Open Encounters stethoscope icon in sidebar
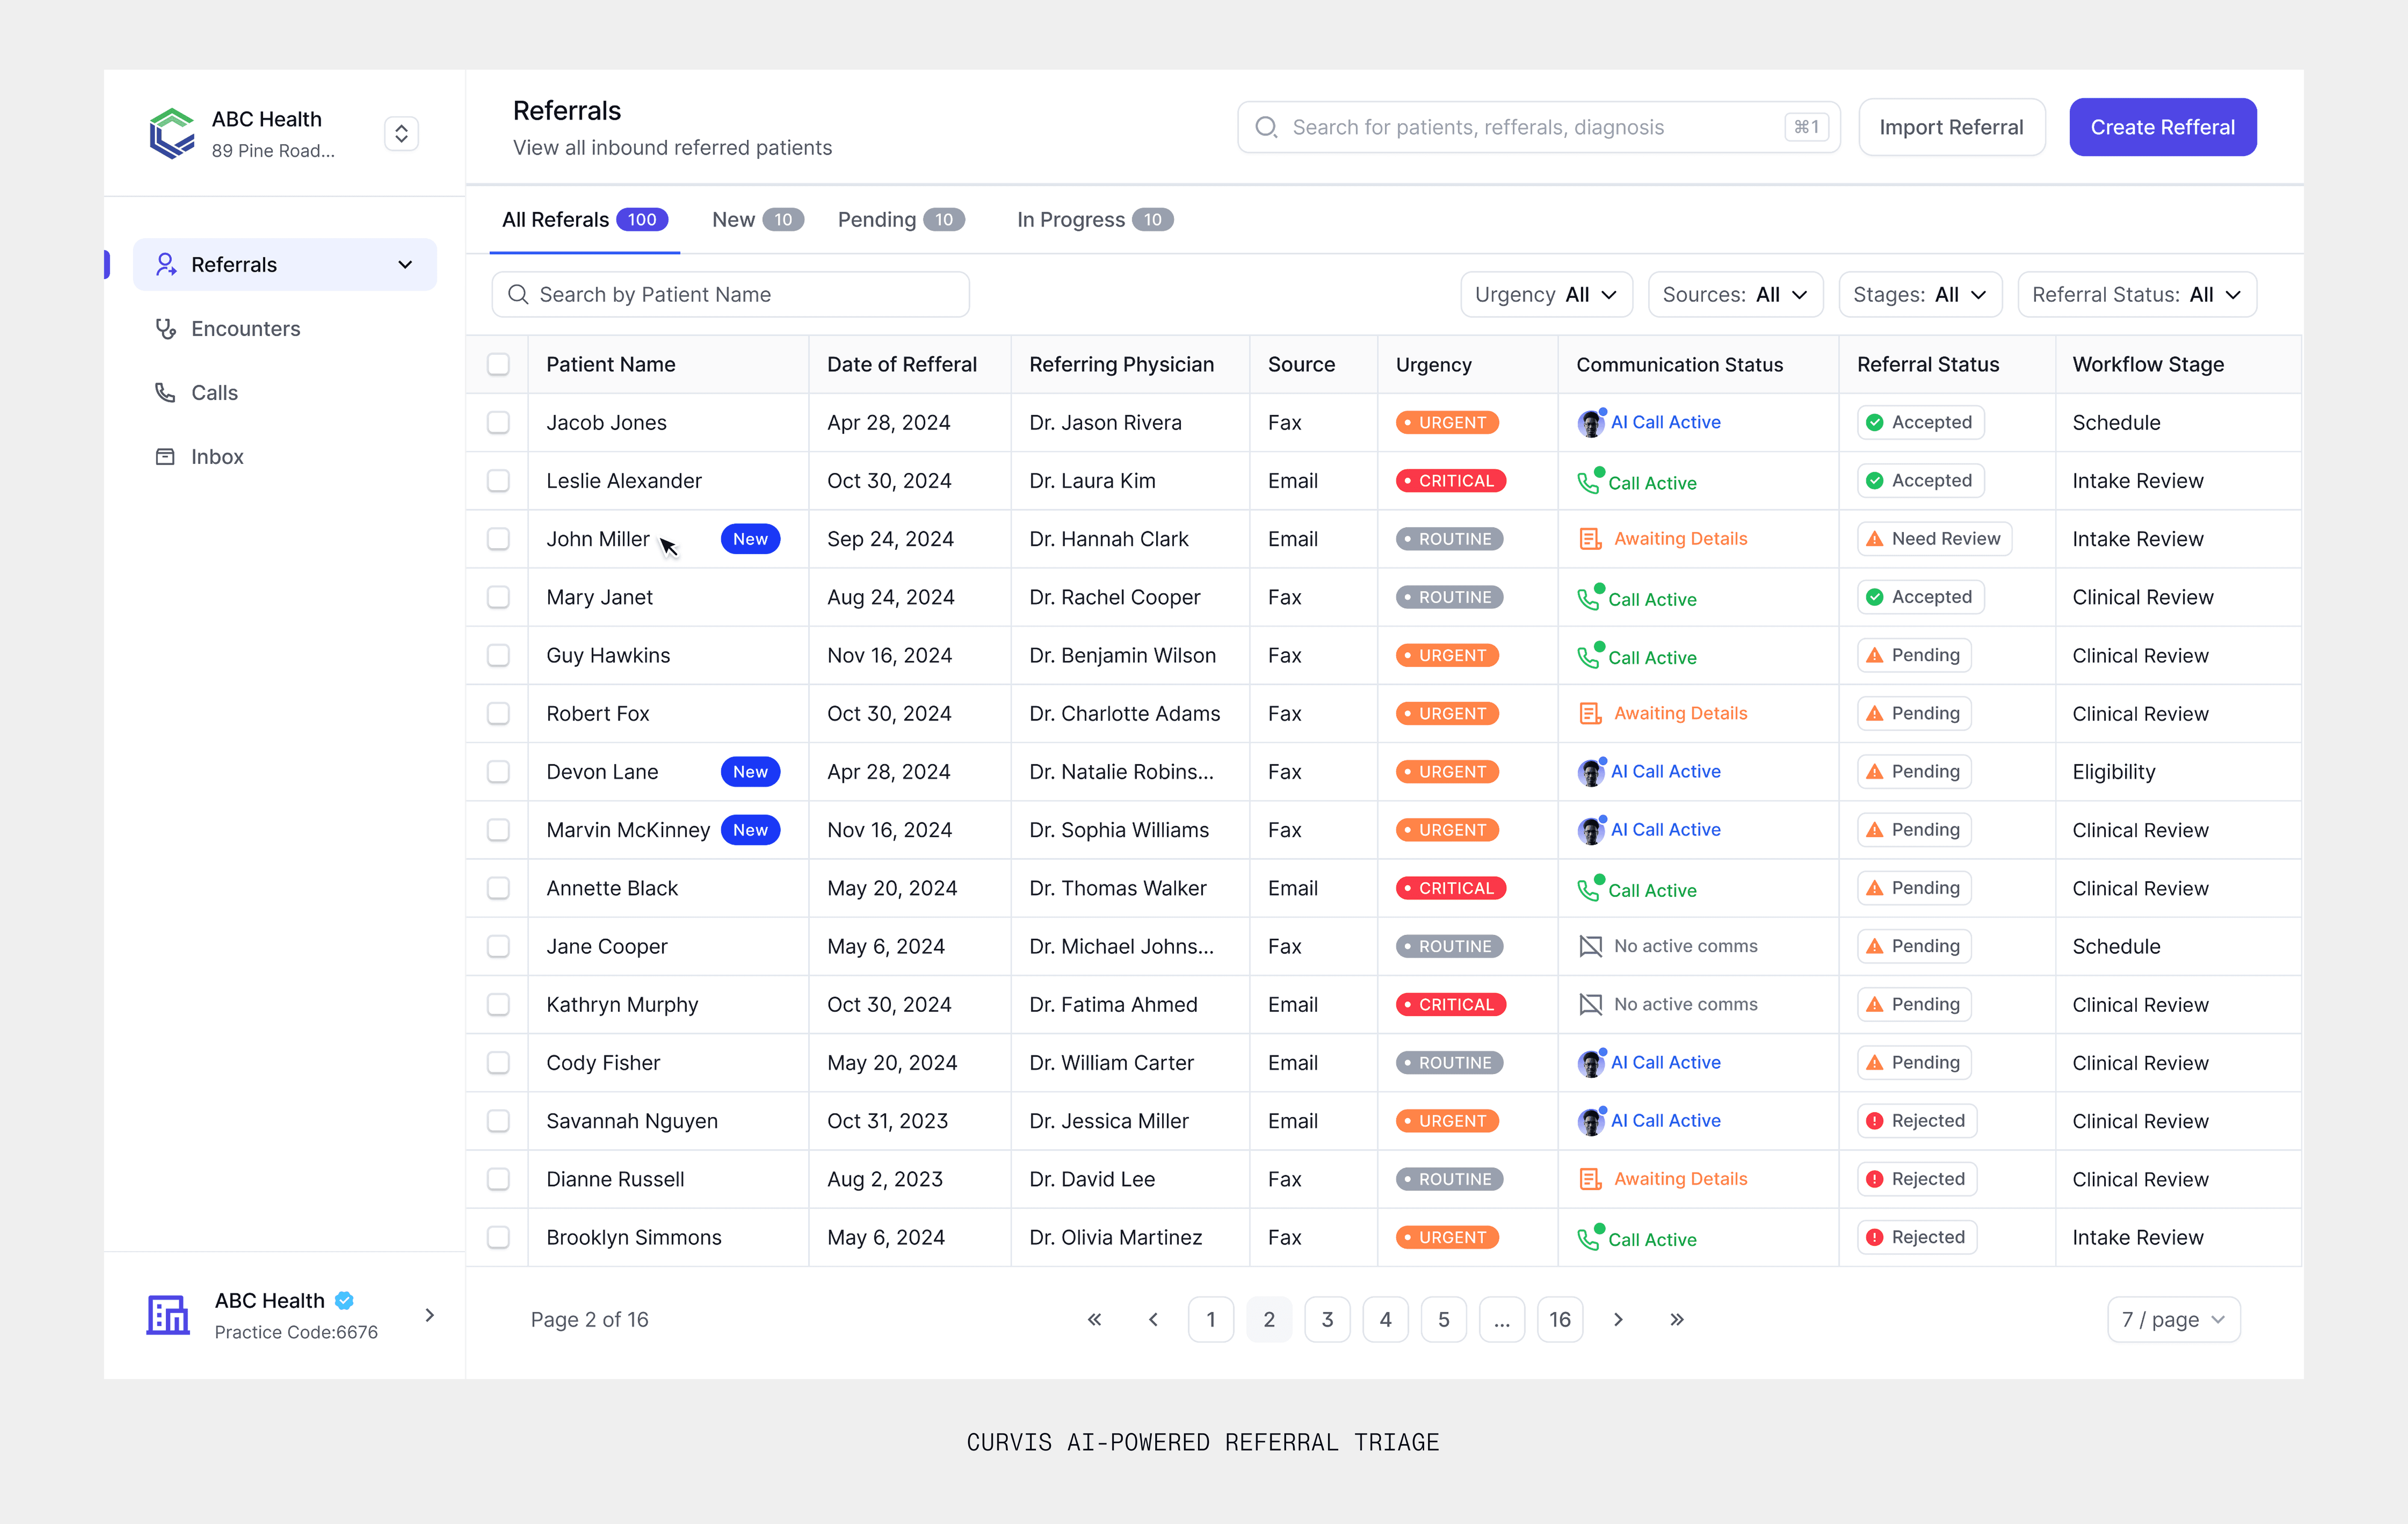This screenshot has width=2408, height=1524. tap(165, 329)
